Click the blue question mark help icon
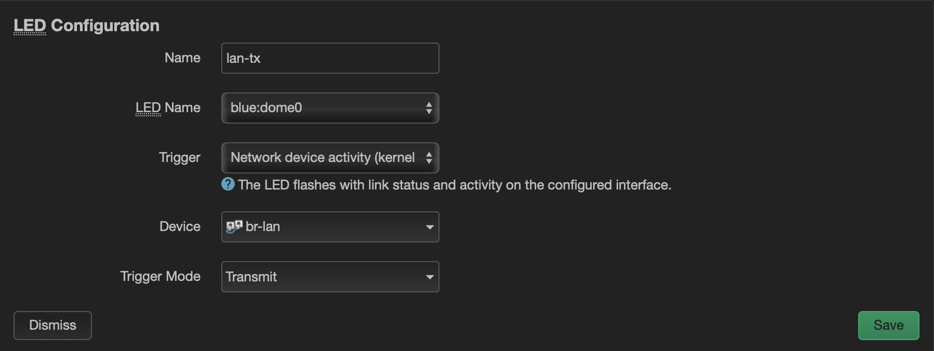Image resolution: width=934 pixels, height=351 pixels. 228,184
